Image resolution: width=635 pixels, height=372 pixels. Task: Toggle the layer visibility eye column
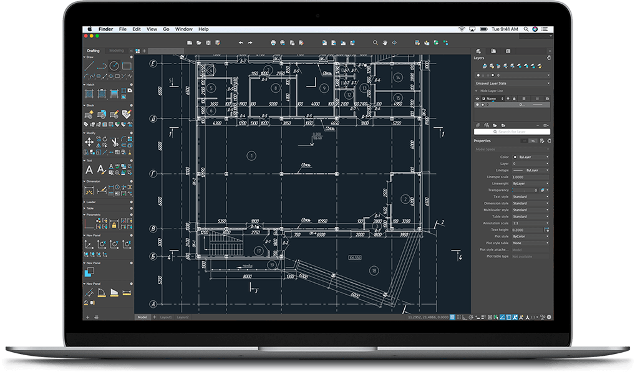pos(478,98)
